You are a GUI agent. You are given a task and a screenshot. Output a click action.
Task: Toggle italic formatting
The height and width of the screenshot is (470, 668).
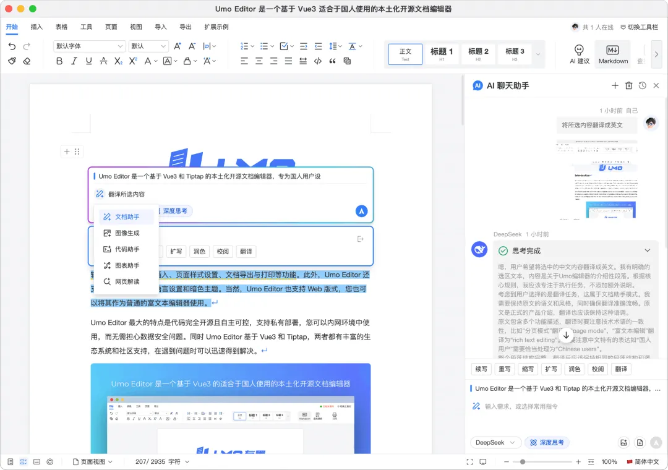click(x=74, y=61)
